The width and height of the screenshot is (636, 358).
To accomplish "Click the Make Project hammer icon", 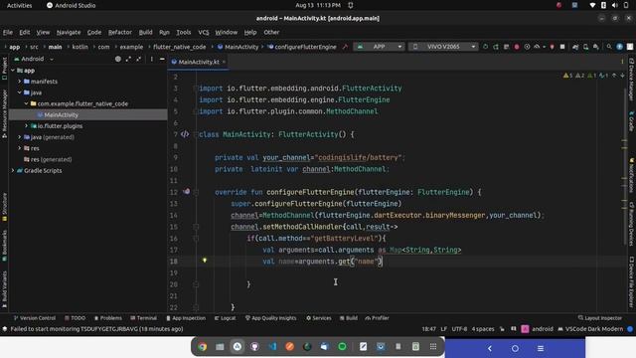I will coord(345,47).
